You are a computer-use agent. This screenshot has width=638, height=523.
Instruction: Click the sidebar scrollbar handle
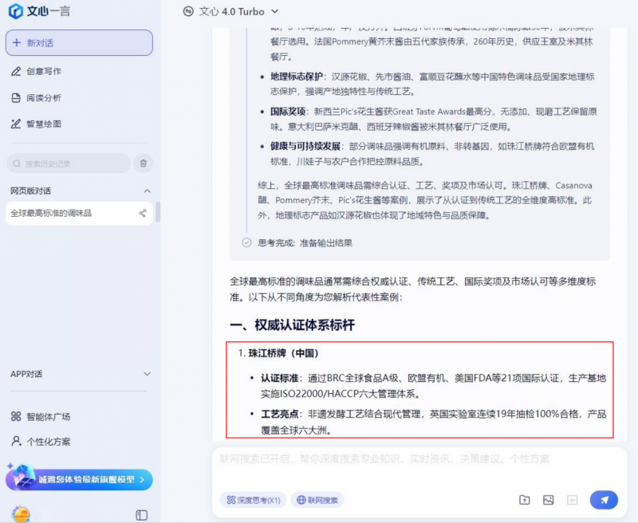pos(158,211)
